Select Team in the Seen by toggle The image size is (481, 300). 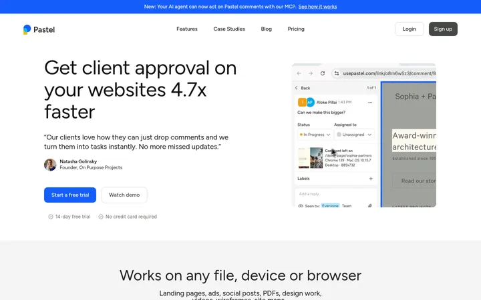346,206
